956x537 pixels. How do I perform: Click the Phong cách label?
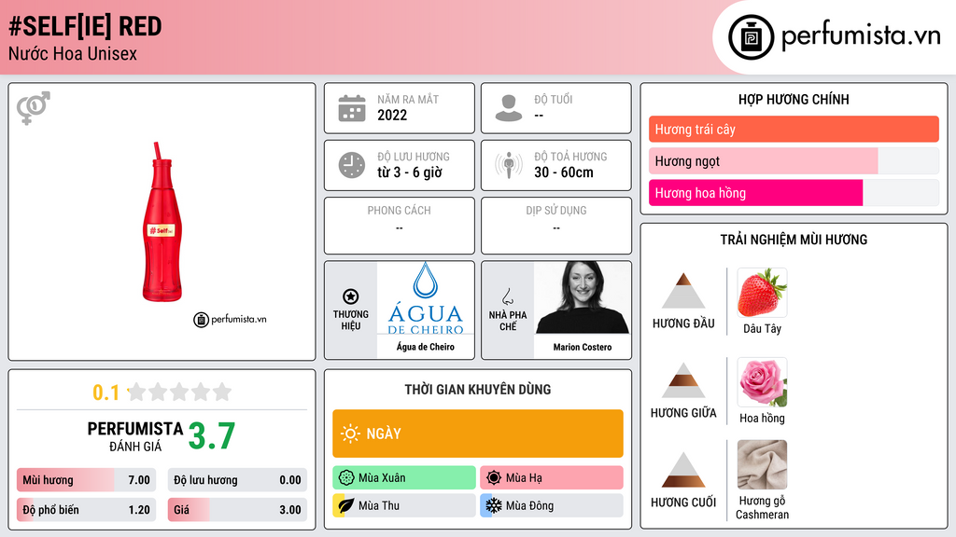pos(400,211)
